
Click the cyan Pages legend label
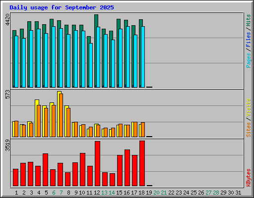249,60
